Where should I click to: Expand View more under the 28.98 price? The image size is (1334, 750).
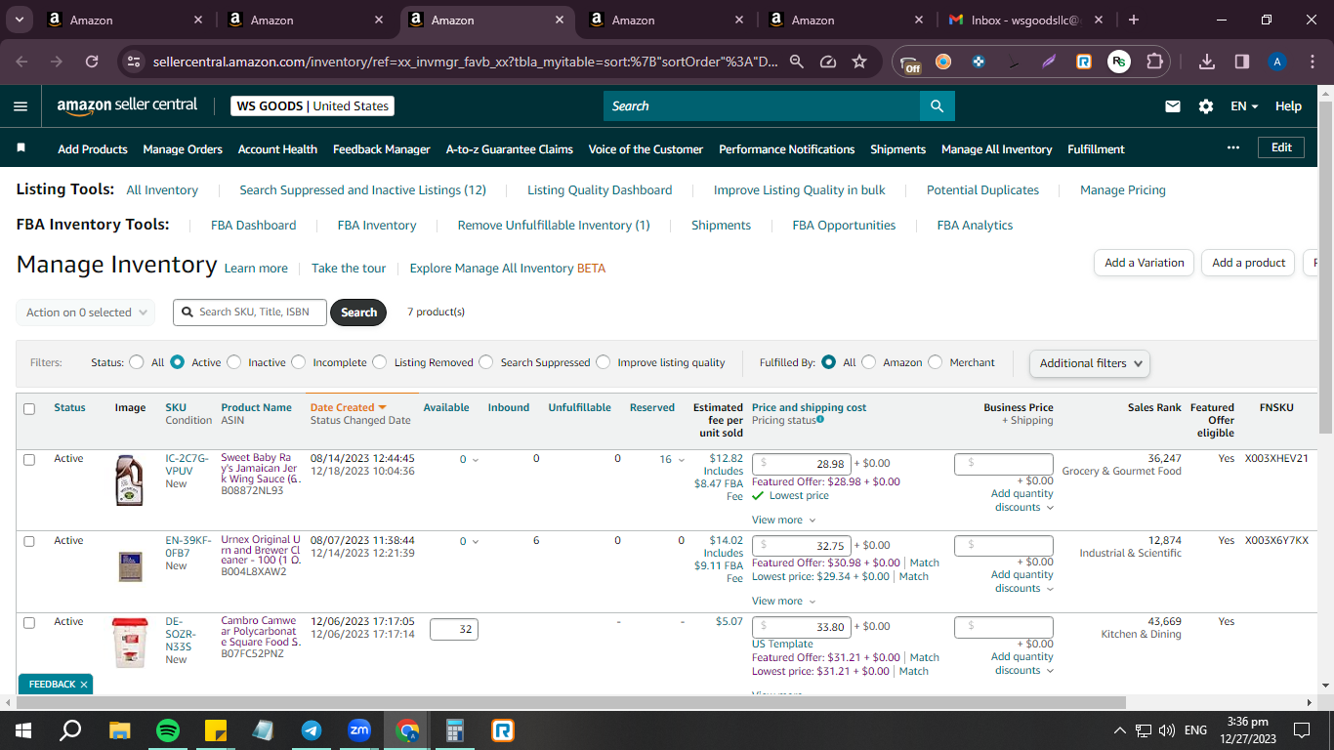(x=783, y=521)
